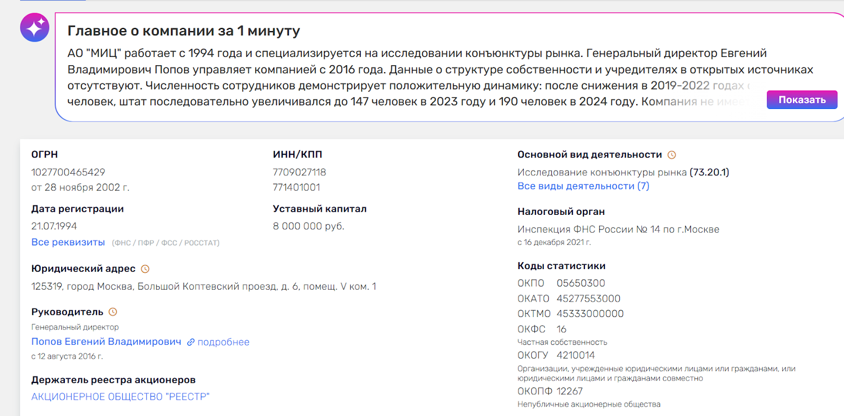Image resolution: width=844 pixels, height=416 pixels.
Task: Click the ОКФС value 16
Action: [x=561, y=329]
